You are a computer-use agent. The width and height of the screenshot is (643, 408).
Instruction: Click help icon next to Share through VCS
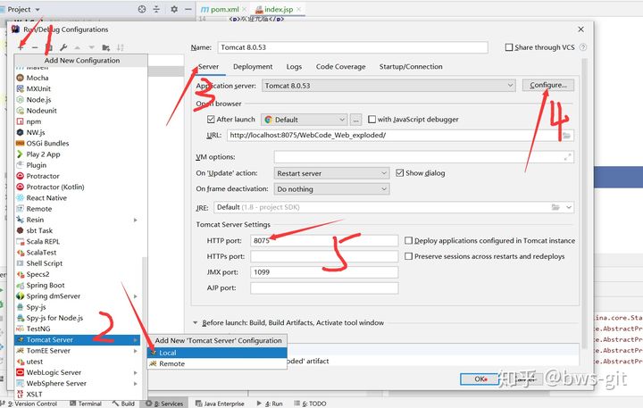[582, 47]
